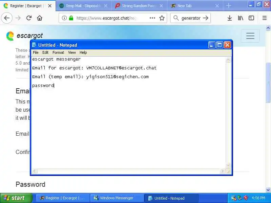Viewport: 271px width, 203px height.
Task: Click the green padlock security icon
Action: (71, 18)
